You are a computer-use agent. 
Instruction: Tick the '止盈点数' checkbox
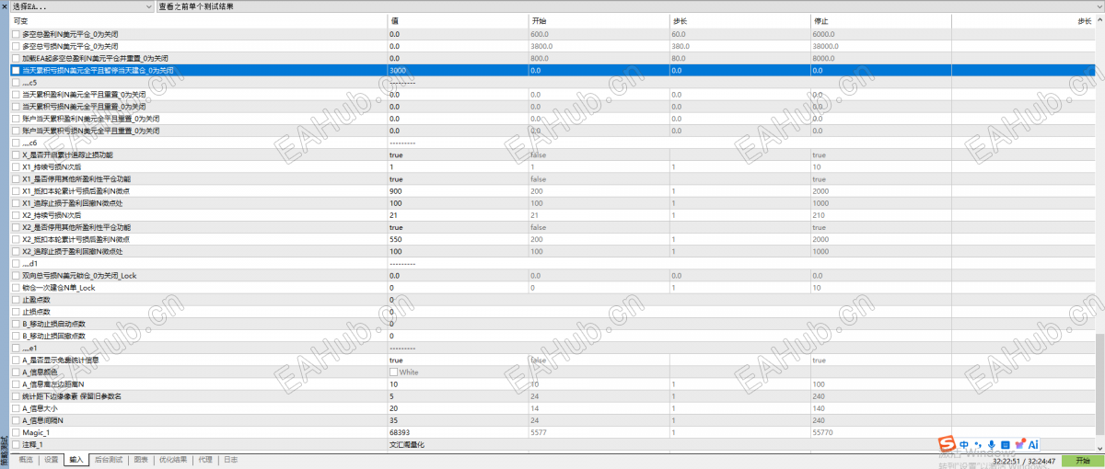pyautogui.click(x=16, y=300)
